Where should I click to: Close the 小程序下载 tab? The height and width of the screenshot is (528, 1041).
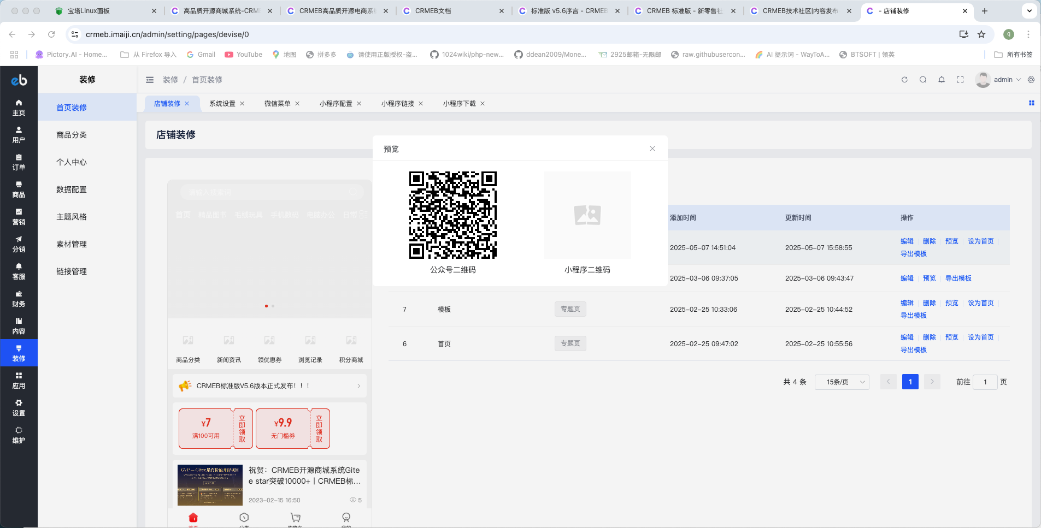(x=483, y=103)
